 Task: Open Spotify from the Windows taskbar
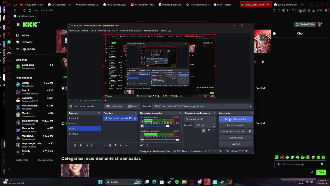(x=177, y=182)
